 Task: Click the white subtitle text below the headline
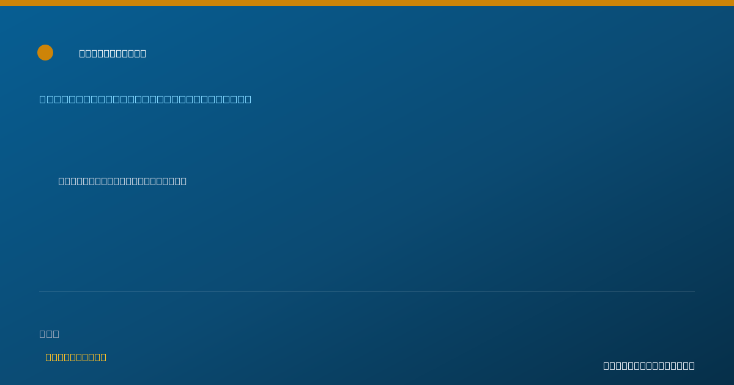[x=122, y=181]
